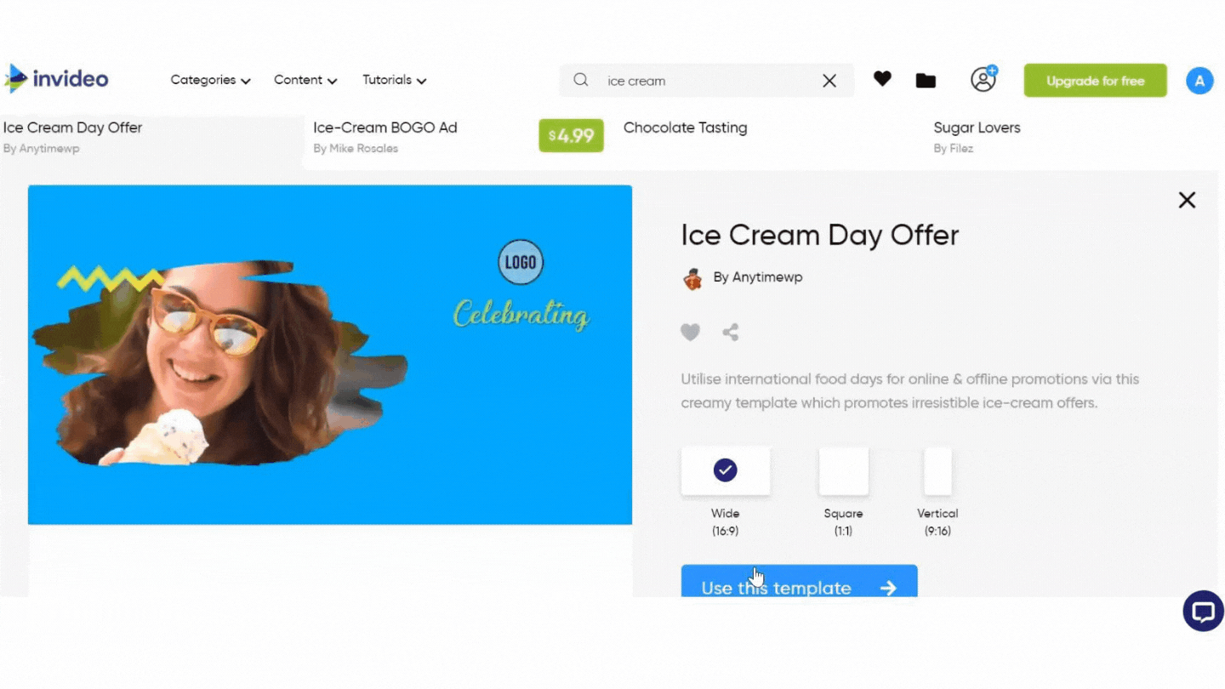This screenshot has width=1225, height=689.
Task: Open the chat support bubble
Action: [1203, 612]
